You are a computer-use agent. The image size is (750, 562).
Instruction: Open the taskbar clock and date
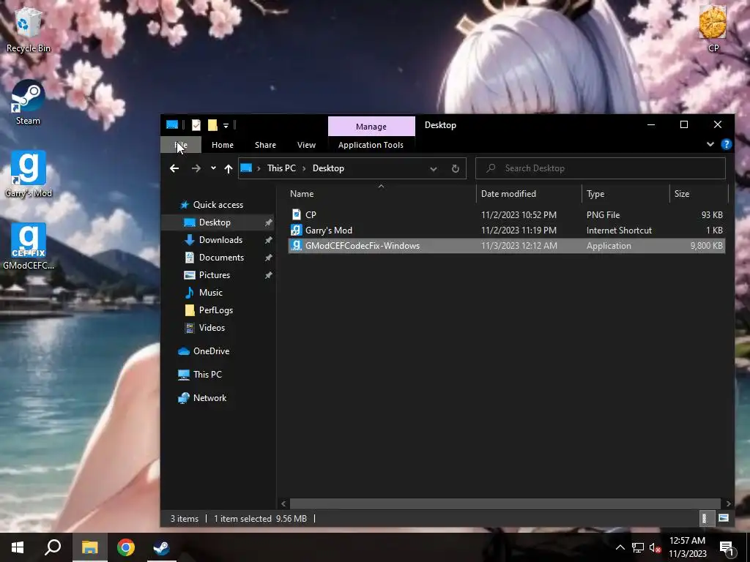tap(687, 547)
